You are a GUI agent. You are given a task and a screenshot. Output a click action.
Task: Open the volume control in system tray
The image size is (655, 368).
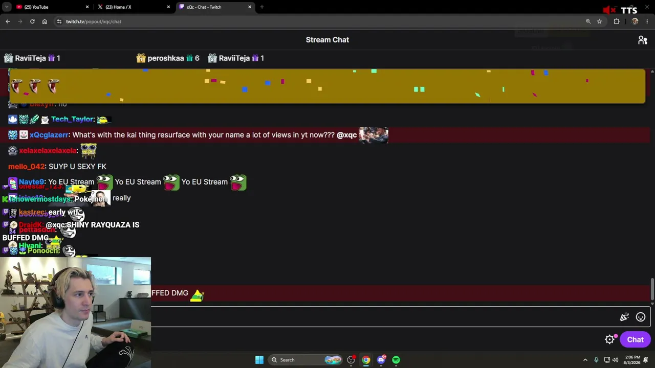click(616, 360)
